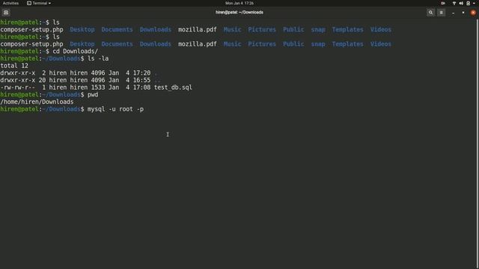
Task: Click the terminal vertical scrollbar
Action: point(478,144)
